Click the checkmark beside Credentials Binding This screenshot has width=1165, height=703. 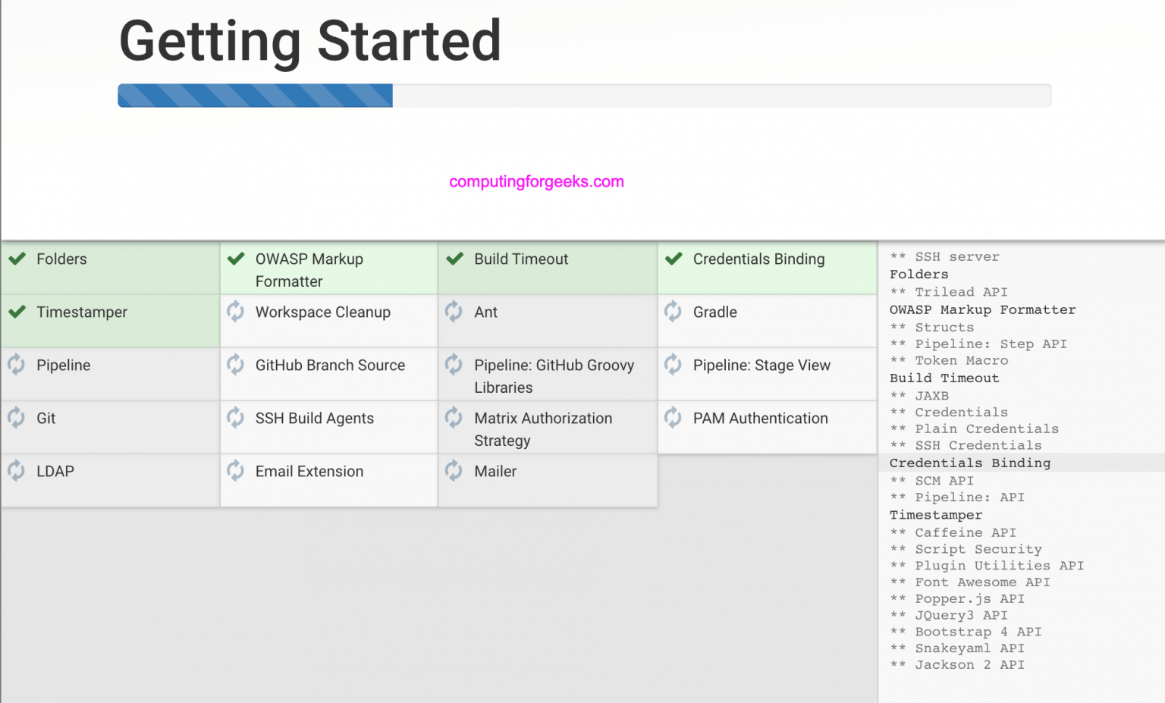[674, 259]
